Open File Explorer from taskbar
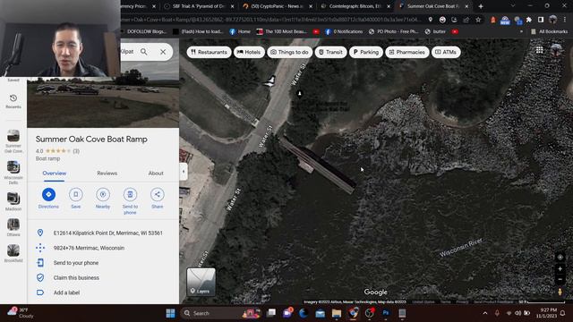This screenshot has width=573, height=322. pos(337,313)
